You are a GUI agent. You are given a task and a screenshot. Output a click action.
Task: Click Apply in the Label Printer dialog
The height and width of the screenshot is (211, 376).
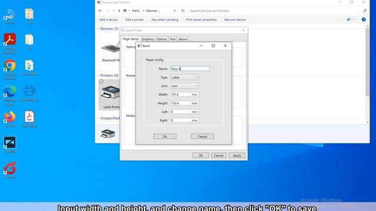237,155
